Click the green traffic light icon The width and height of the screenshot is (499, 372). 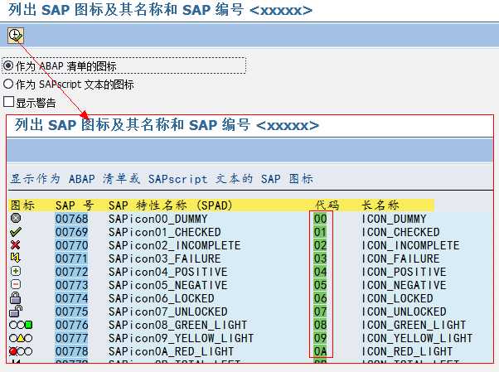[21, 325]
